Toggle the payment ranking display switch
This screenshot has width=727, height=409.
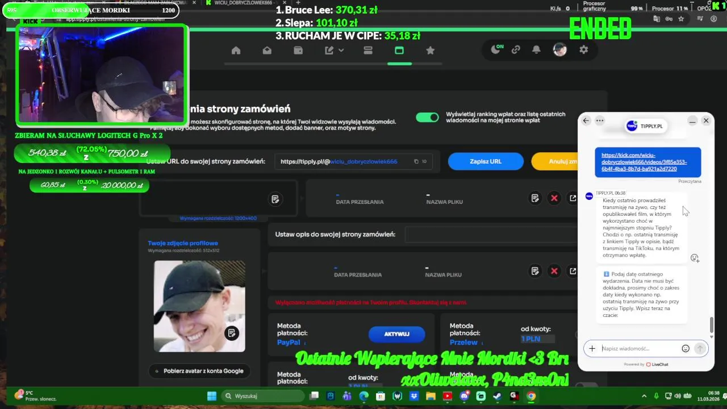click(x=427, y=118)
